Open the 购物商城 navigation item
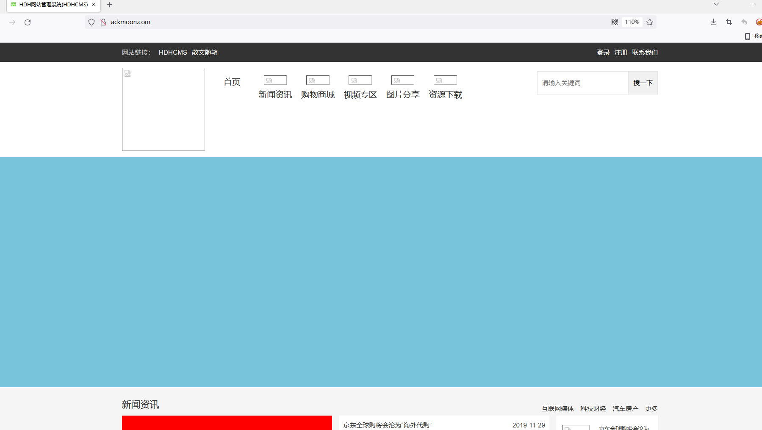This screenshot has height=430, width=762. [318, 94]
